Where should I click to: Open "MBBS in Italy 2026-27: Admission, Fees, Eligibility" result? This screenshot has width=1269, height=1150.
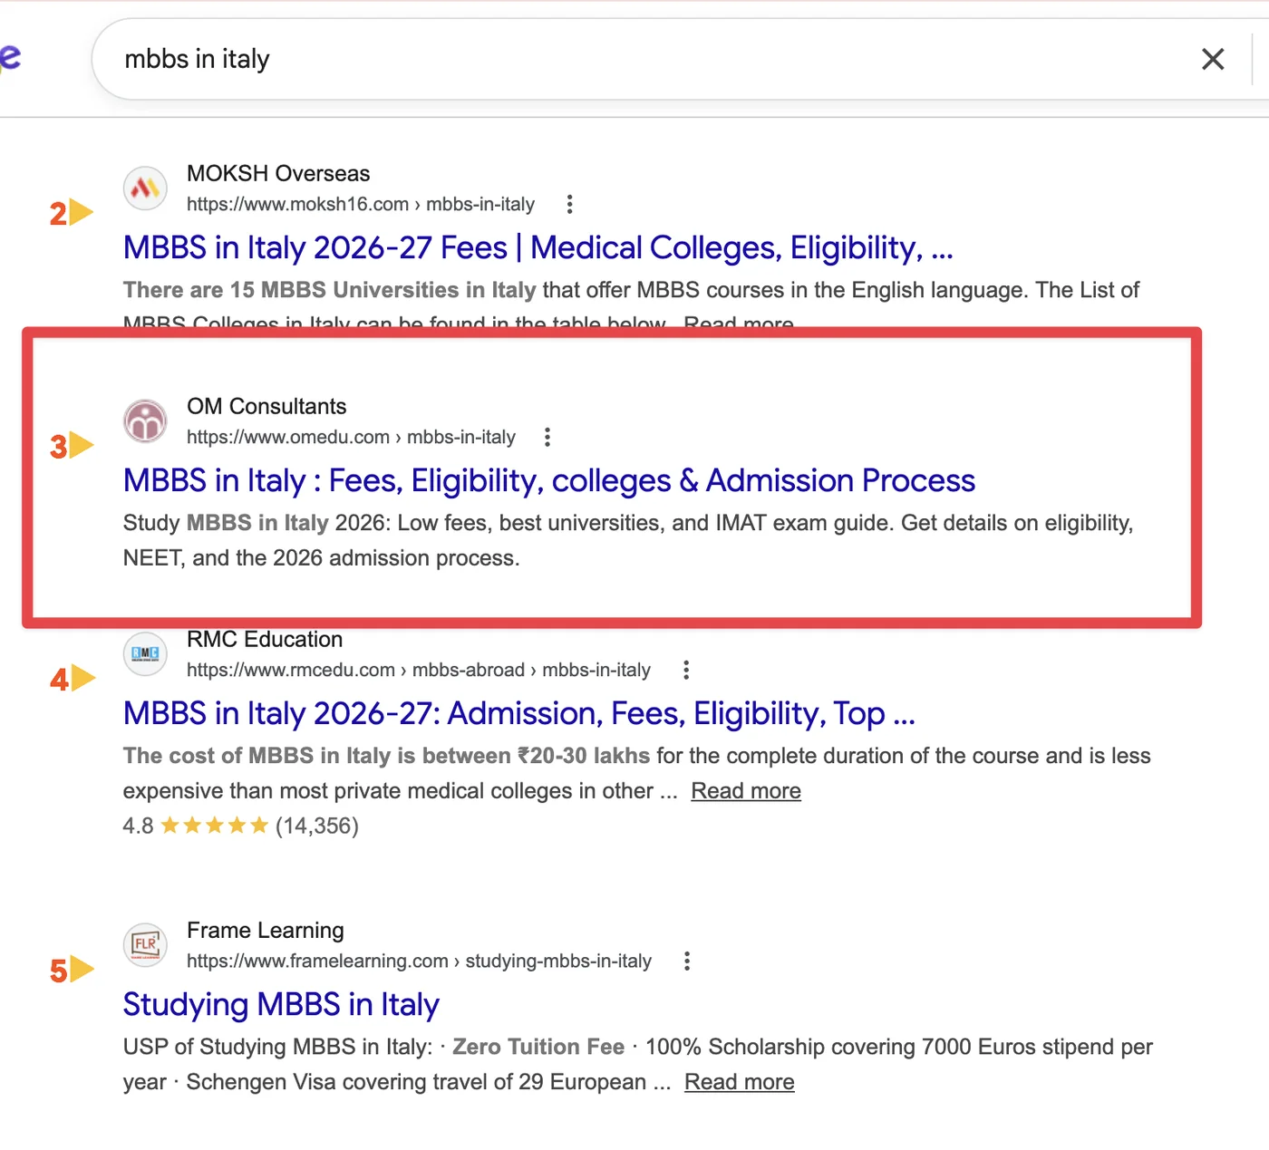click(x=519, y=713)
